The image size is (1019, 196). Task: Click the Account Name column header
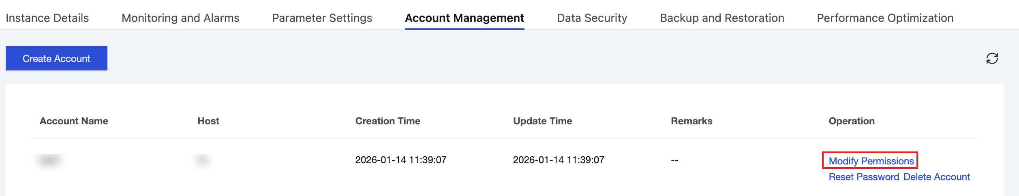(x=74, y=121)
